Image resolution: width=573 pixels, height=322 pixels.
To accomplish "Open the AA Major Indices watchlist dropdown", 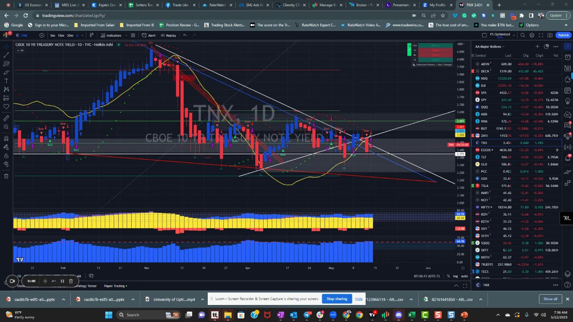I will click(490, 47).
